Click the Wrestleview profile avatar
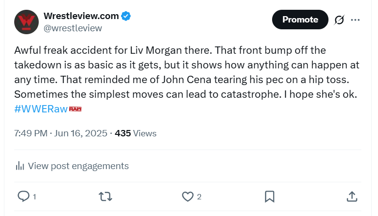 (27, 22)
